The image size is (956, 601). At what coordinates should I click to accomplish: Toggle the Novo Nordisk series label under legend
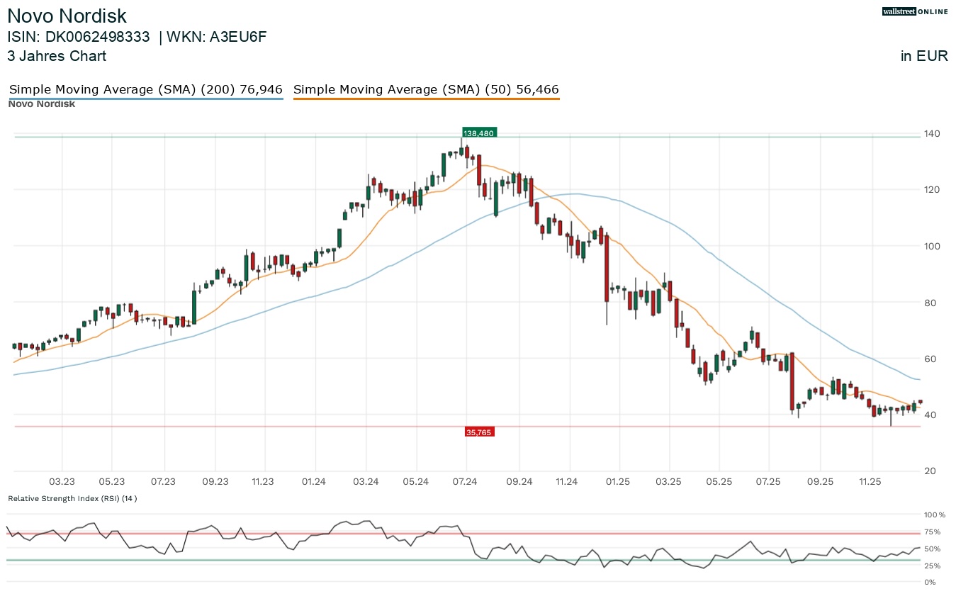41,105
